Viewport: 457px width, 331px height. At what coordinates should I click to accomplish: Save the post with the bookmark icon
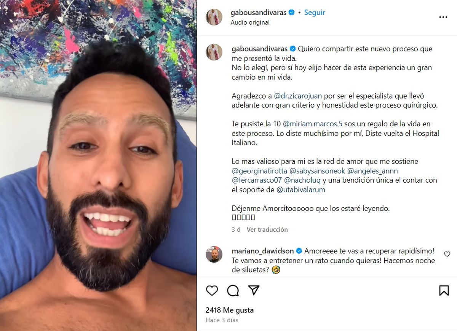pos(444,291)
